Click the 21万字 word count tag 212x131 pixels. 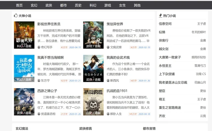pyautogui.click(x=64, y=114)
